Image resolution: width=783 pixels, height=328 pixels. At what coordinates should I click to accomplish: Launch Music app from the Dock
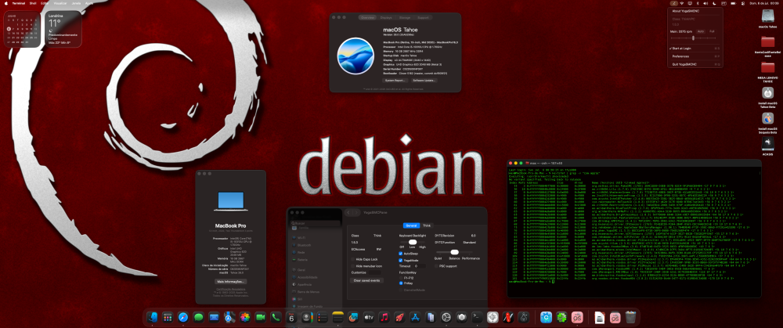pyautogui.click(x=384, y=317)
